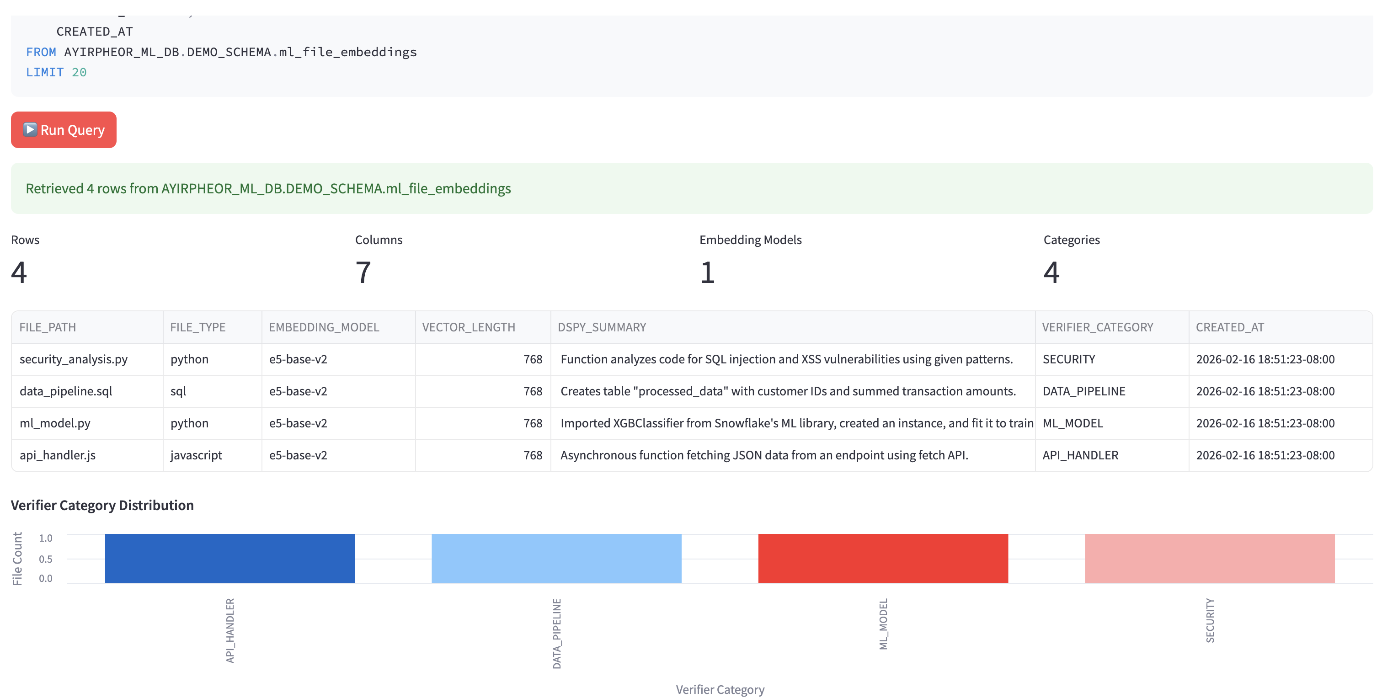The width and height of the screenshot is (1382, 698).
Task: Select the ML_MODEL red bar
Action: coord(883,558)
